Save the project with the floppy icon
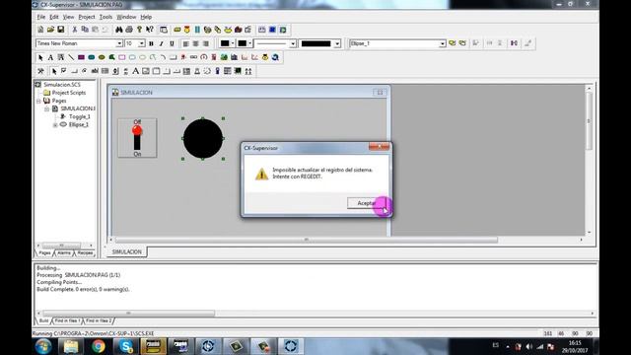Image resolution: width=631 pixels, height=355 pixels. [61, 30]
